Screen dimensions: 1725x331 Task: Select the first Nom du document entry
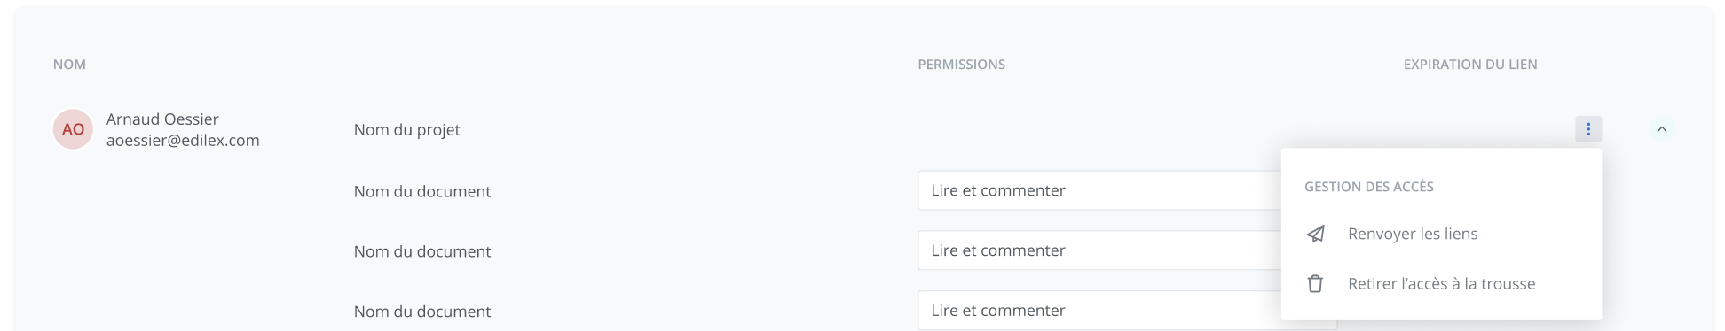pos(422,191)
